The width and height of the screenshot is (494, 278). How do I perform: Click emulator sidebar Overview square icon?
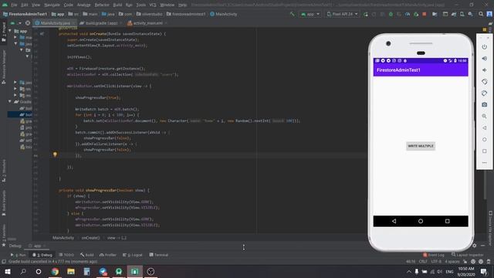click(484, 151)
